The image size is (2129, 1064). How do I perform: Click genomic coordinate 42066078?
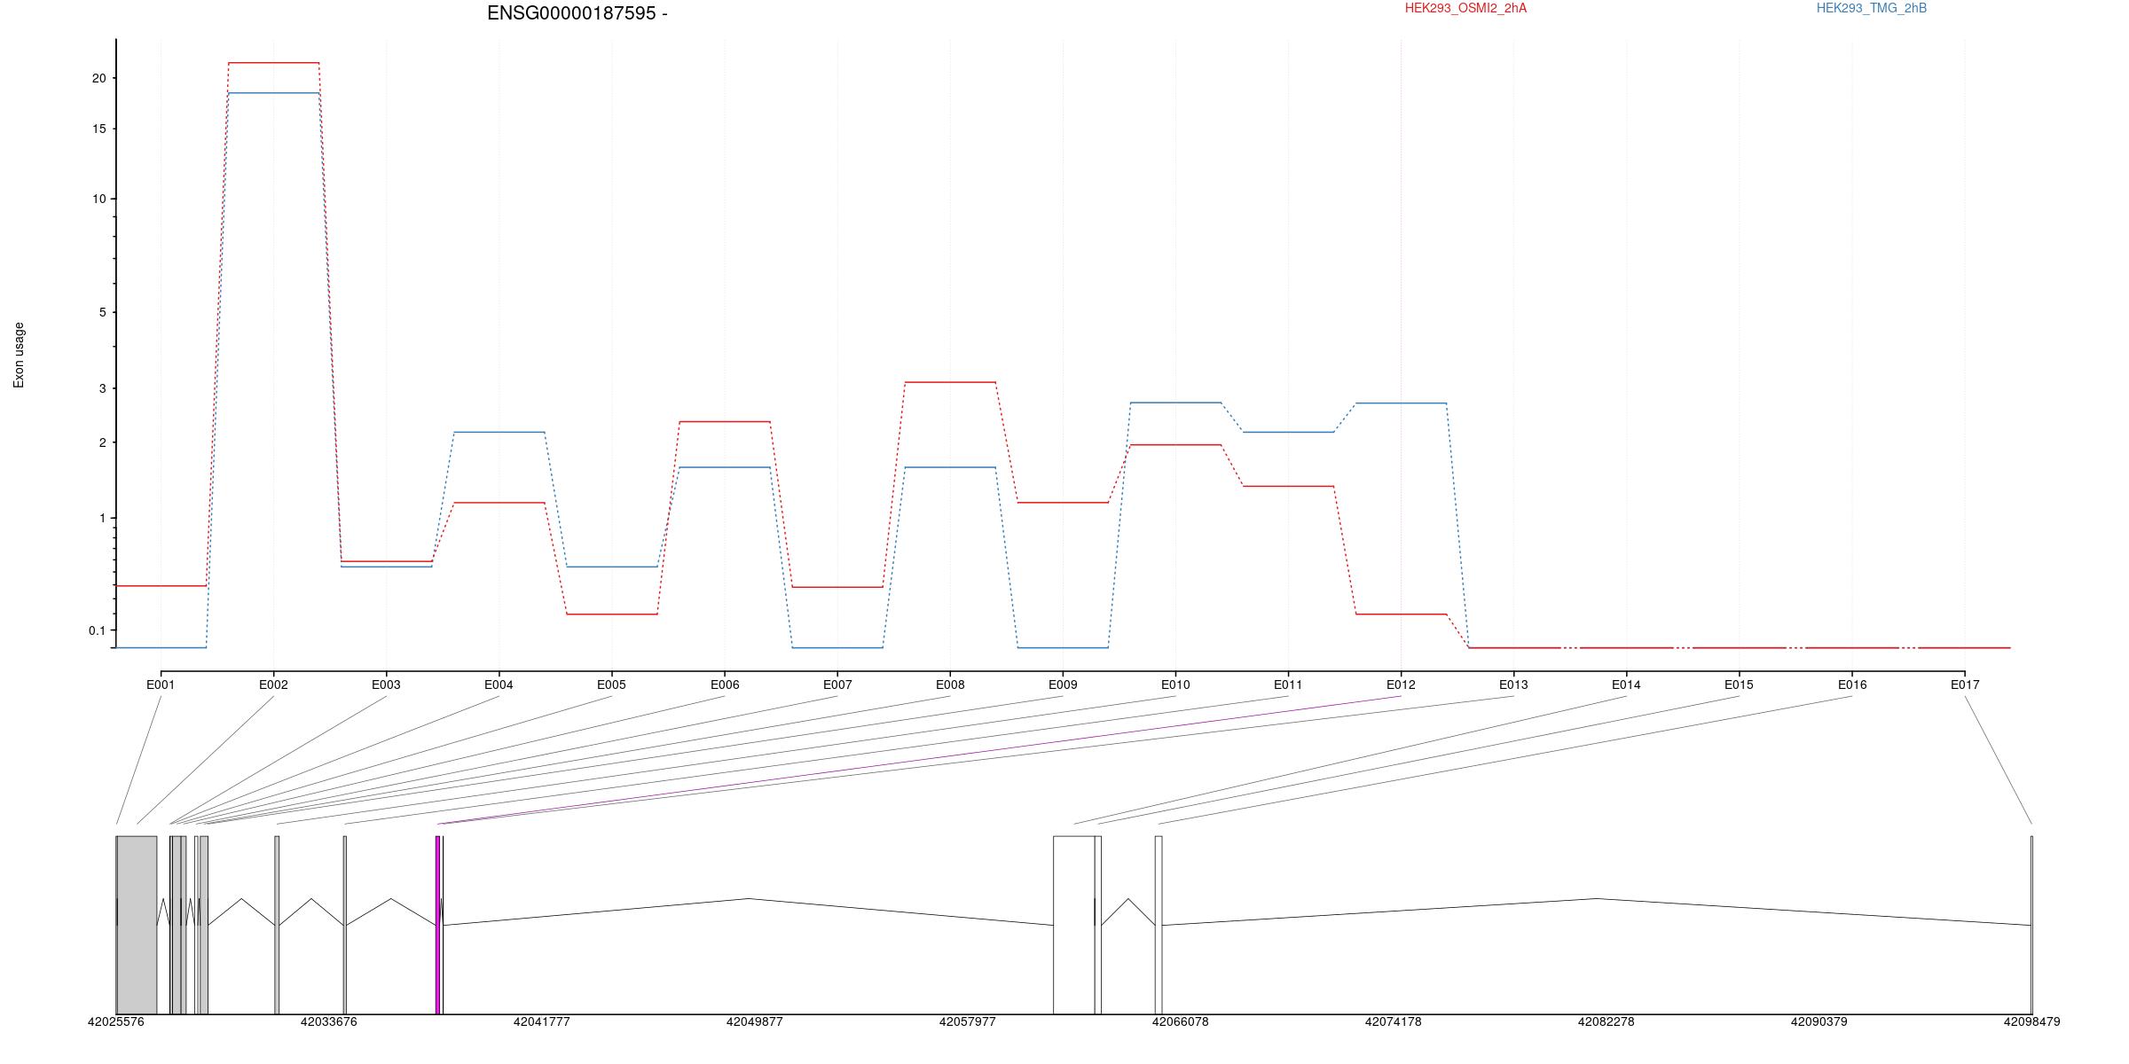tap(1180, 1021)
